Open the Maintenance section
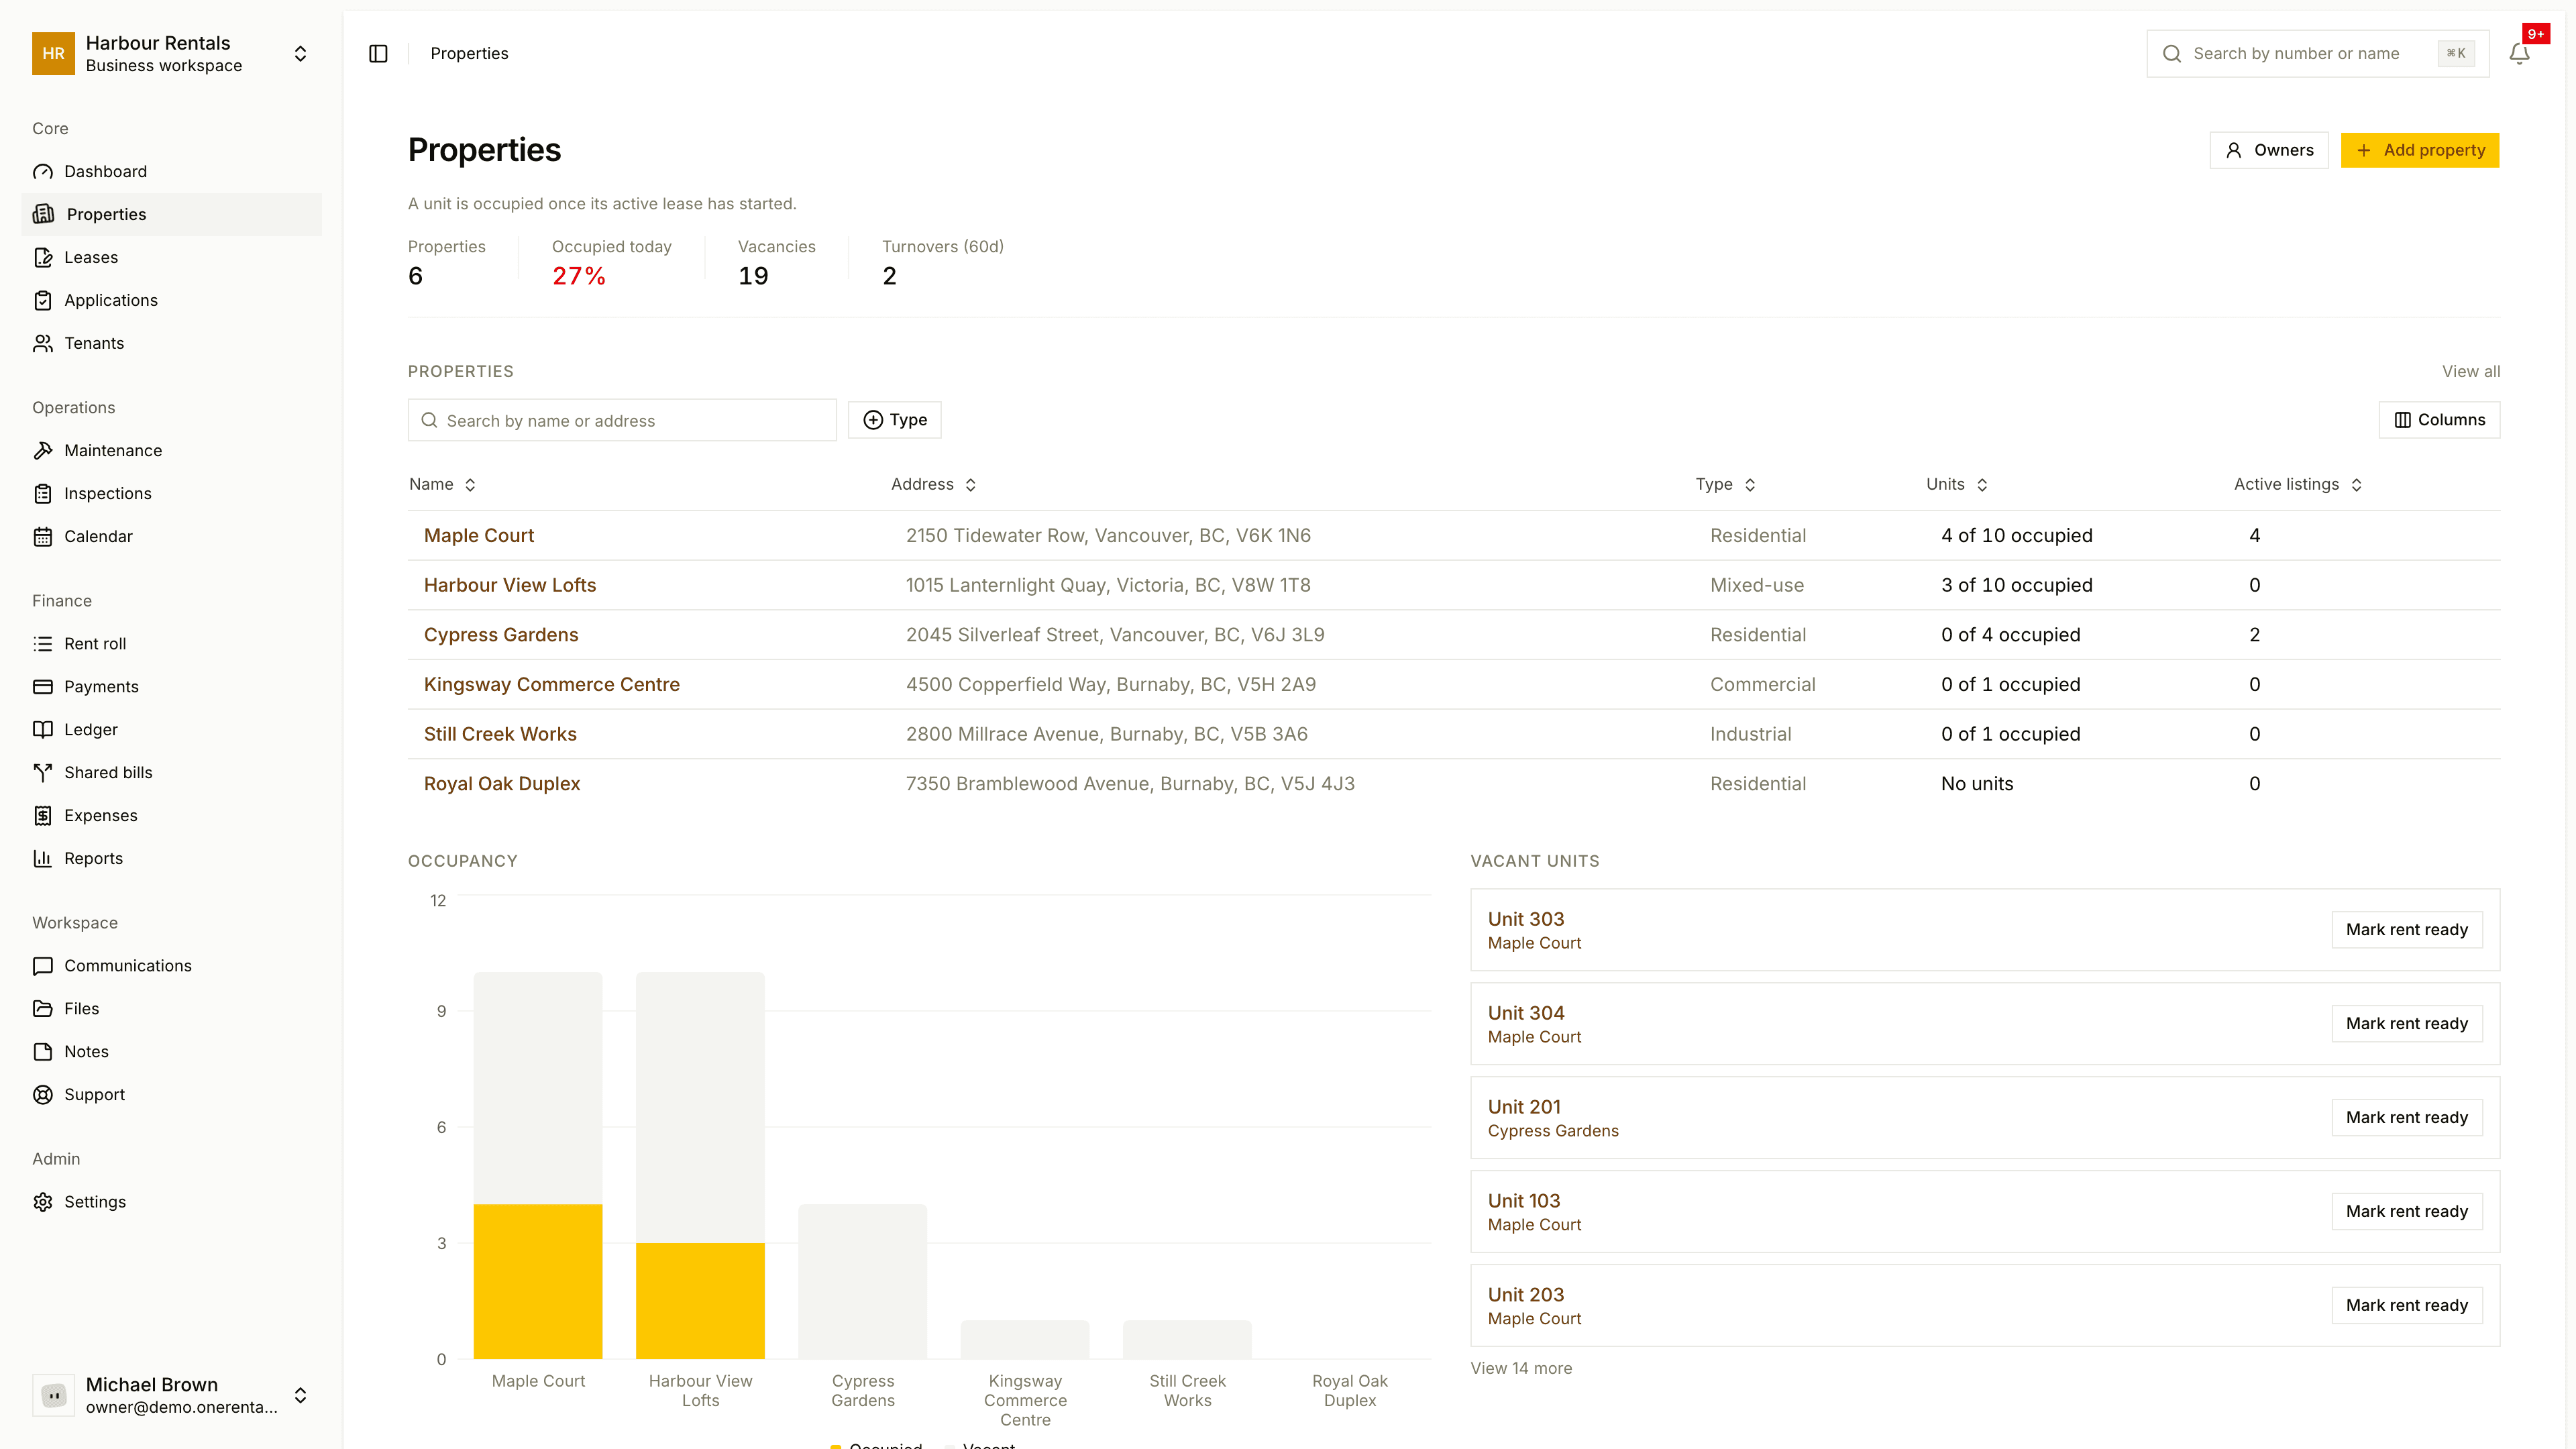 point(171,450)
